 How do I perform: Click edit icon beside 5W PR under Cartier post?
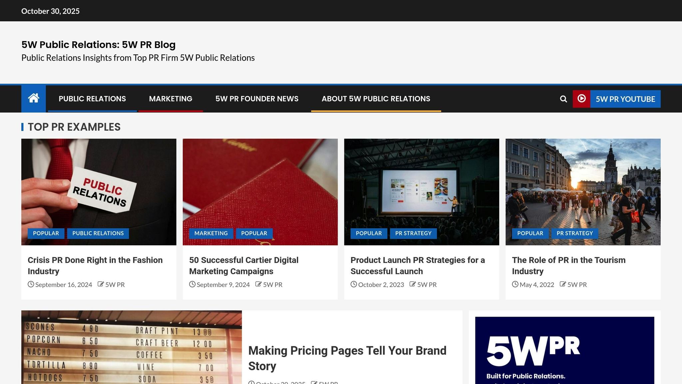point(258,284)
